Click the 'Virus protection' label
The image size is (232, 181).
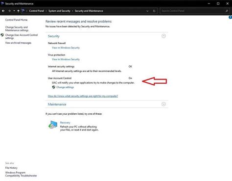click(x=56, y=55)
